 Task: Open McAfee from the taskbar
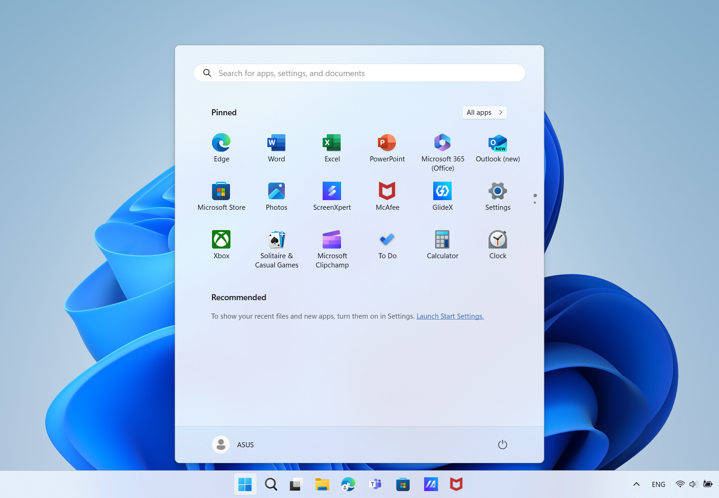(456, 484)
